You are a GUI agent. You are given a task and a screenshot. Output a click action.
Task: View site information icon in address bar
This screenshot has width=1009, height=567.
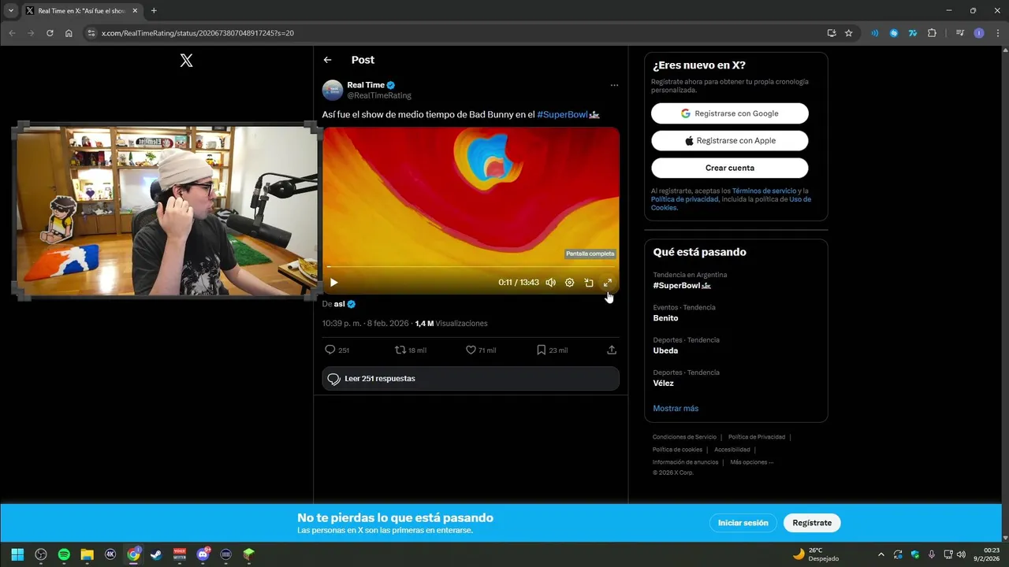point(91,33)
